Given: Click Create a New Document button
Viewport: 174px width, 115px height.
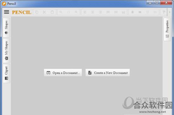Looking at the screenshot, I should click(108, 73).
